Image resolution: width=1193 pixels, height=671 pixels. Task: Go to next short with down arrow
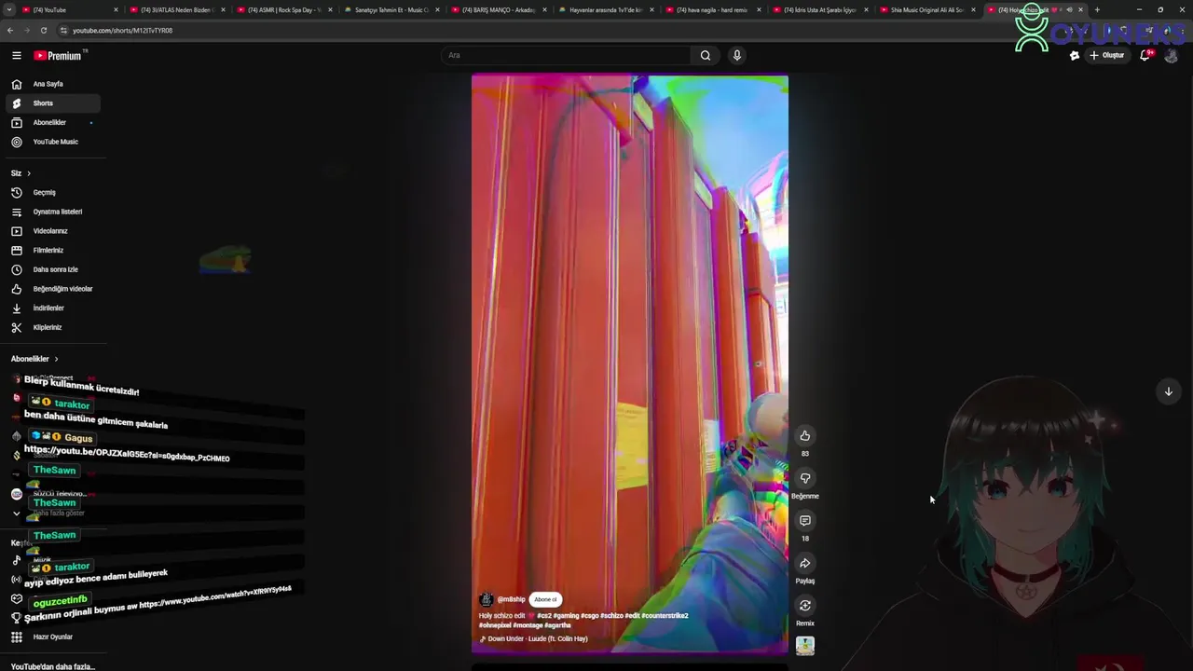[x=1168, y=391]
